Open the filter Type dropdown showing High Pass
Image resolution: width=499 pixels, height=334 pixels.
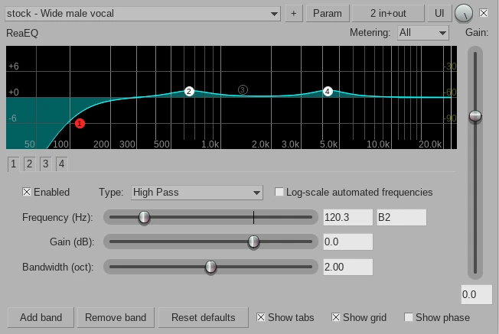(196, 193)
